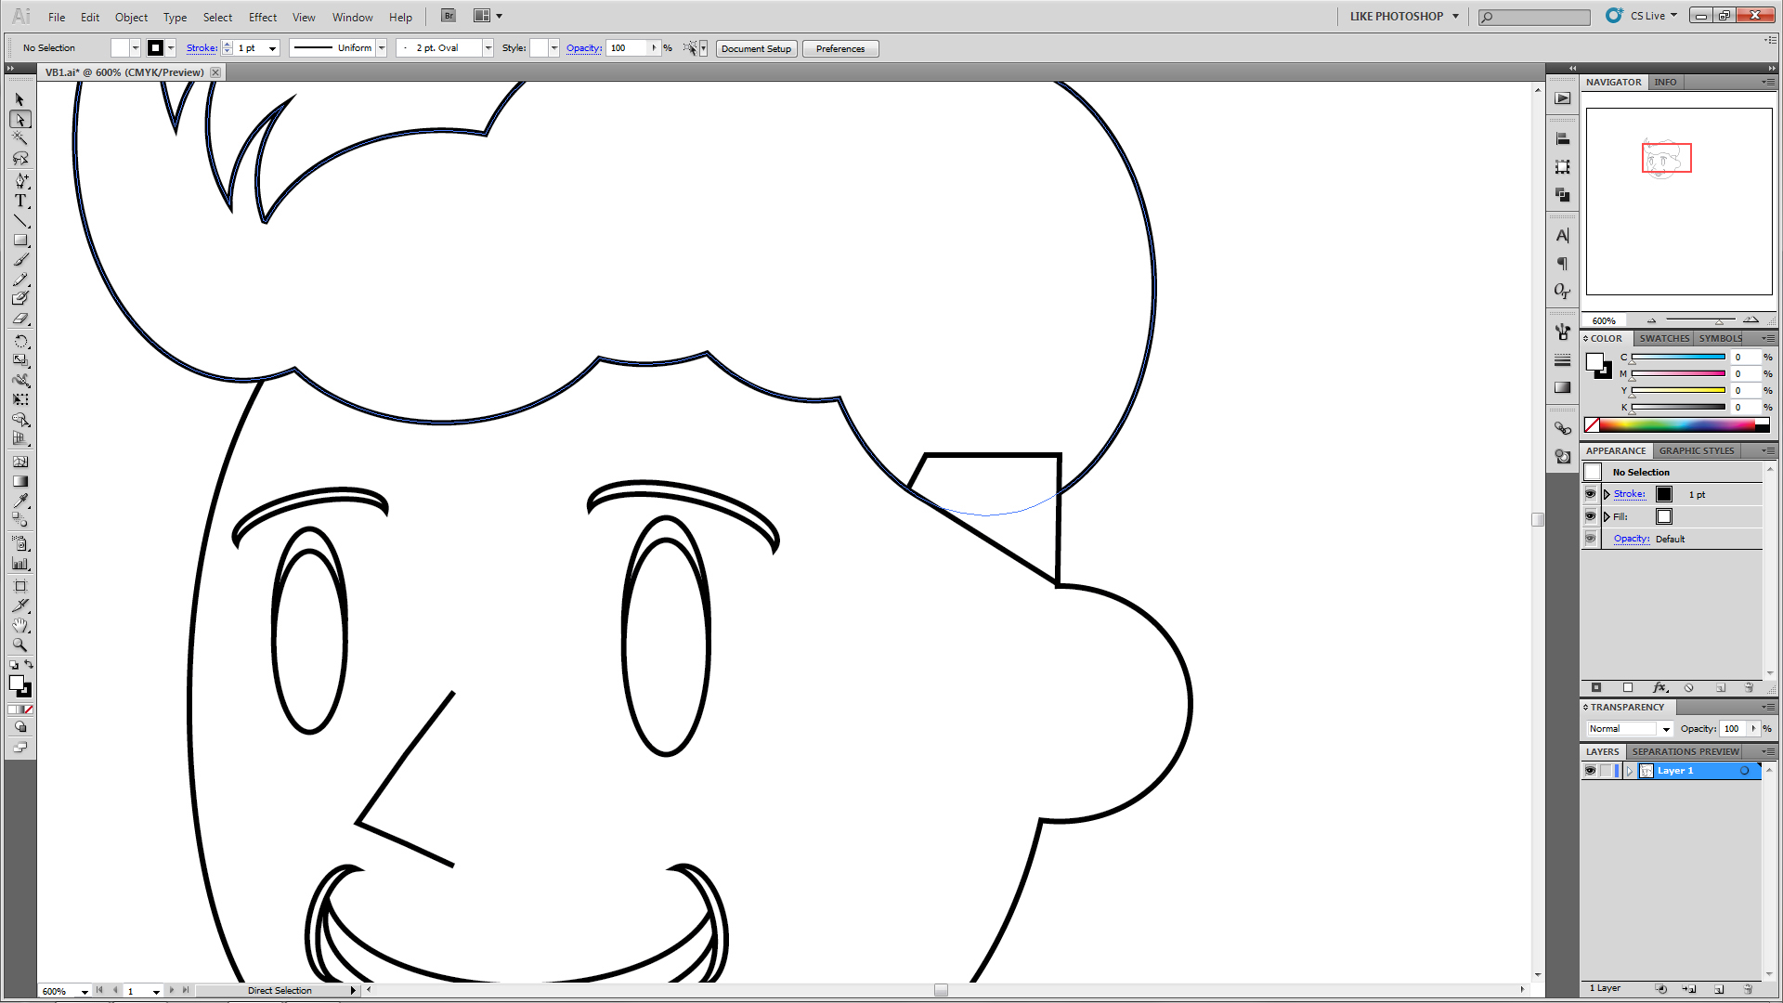Toggle visibility of Layer 1
The width and height of the screenshot is (1783, 1003).
(x=1590, y=771)
